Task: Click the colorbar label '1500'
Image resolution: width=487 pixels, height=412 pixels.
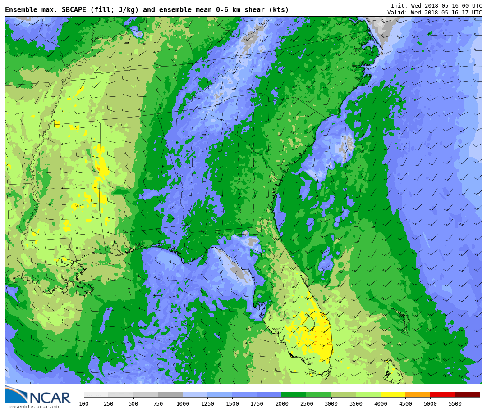Action: (x=232, y=403)
